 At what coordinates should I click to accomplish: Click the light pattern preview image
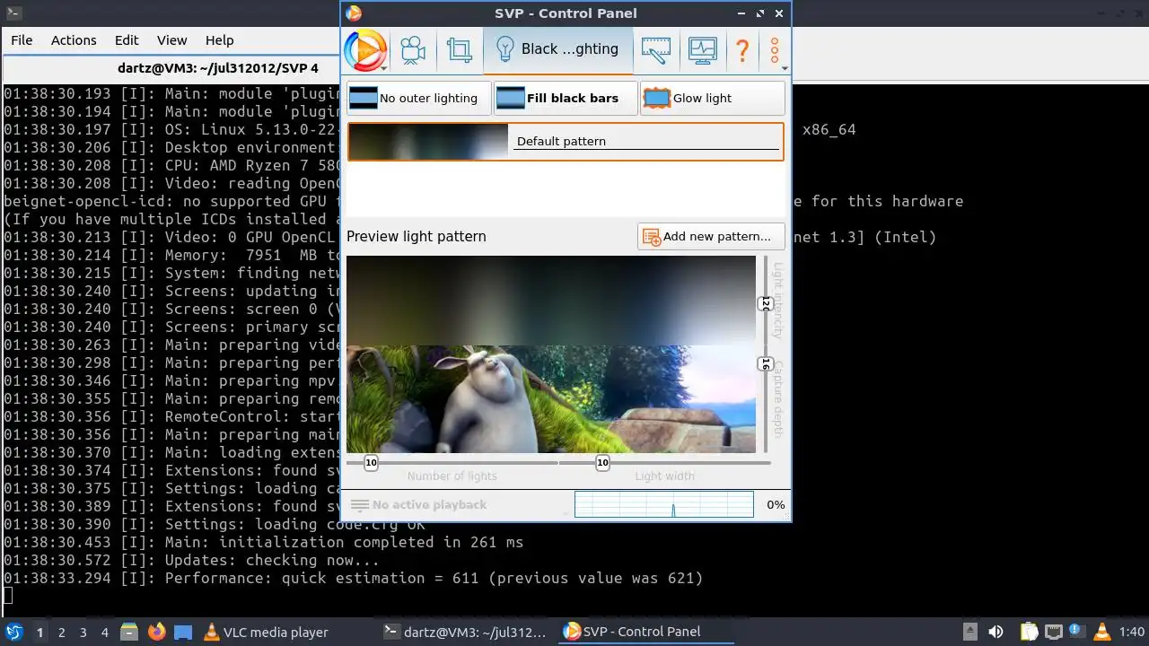click(551, 354)
